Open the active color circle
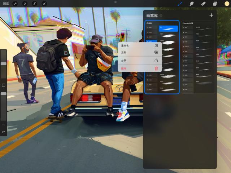 click(x=227, y=4)
